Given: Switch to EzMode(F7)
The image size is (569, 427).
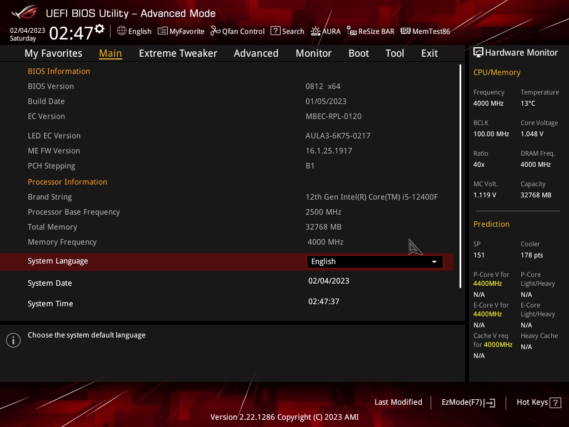Looking at the screenshot, I should pos(468,403).
